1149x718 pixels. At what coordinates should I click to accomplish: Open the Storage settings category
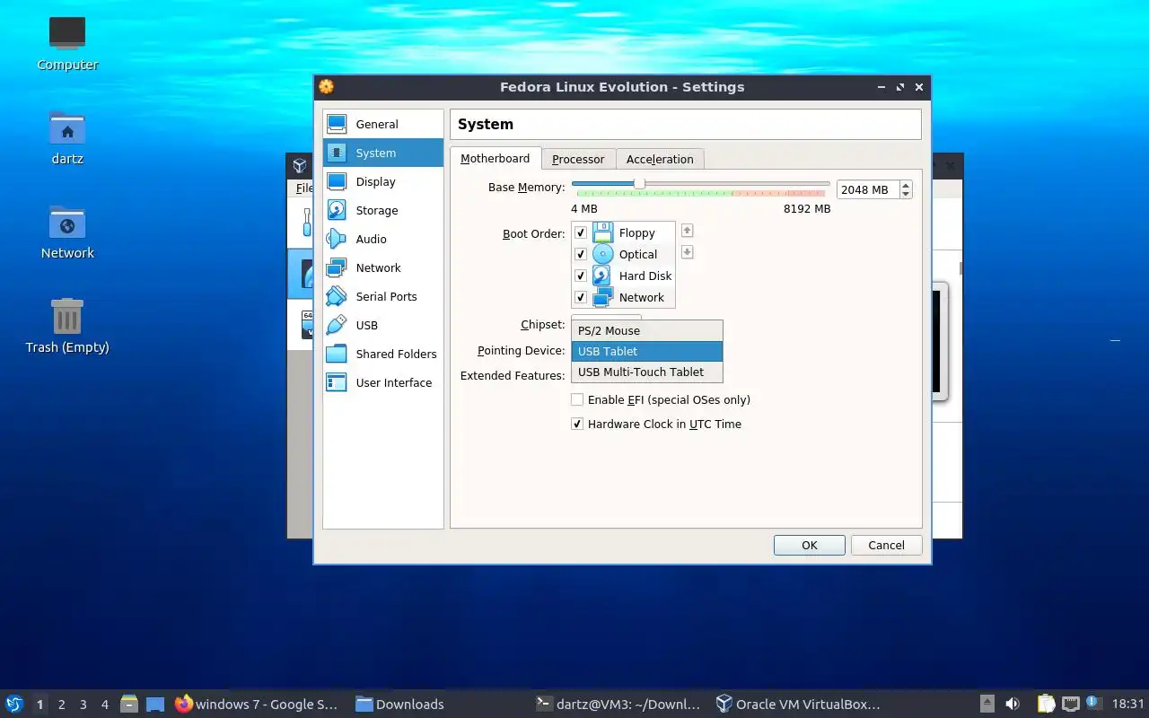point(383,210)
